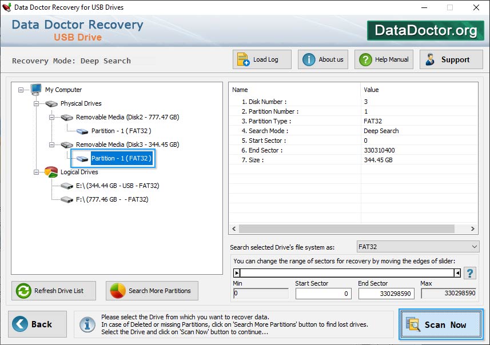Click the E:\ drive icon

coord(67,186)
